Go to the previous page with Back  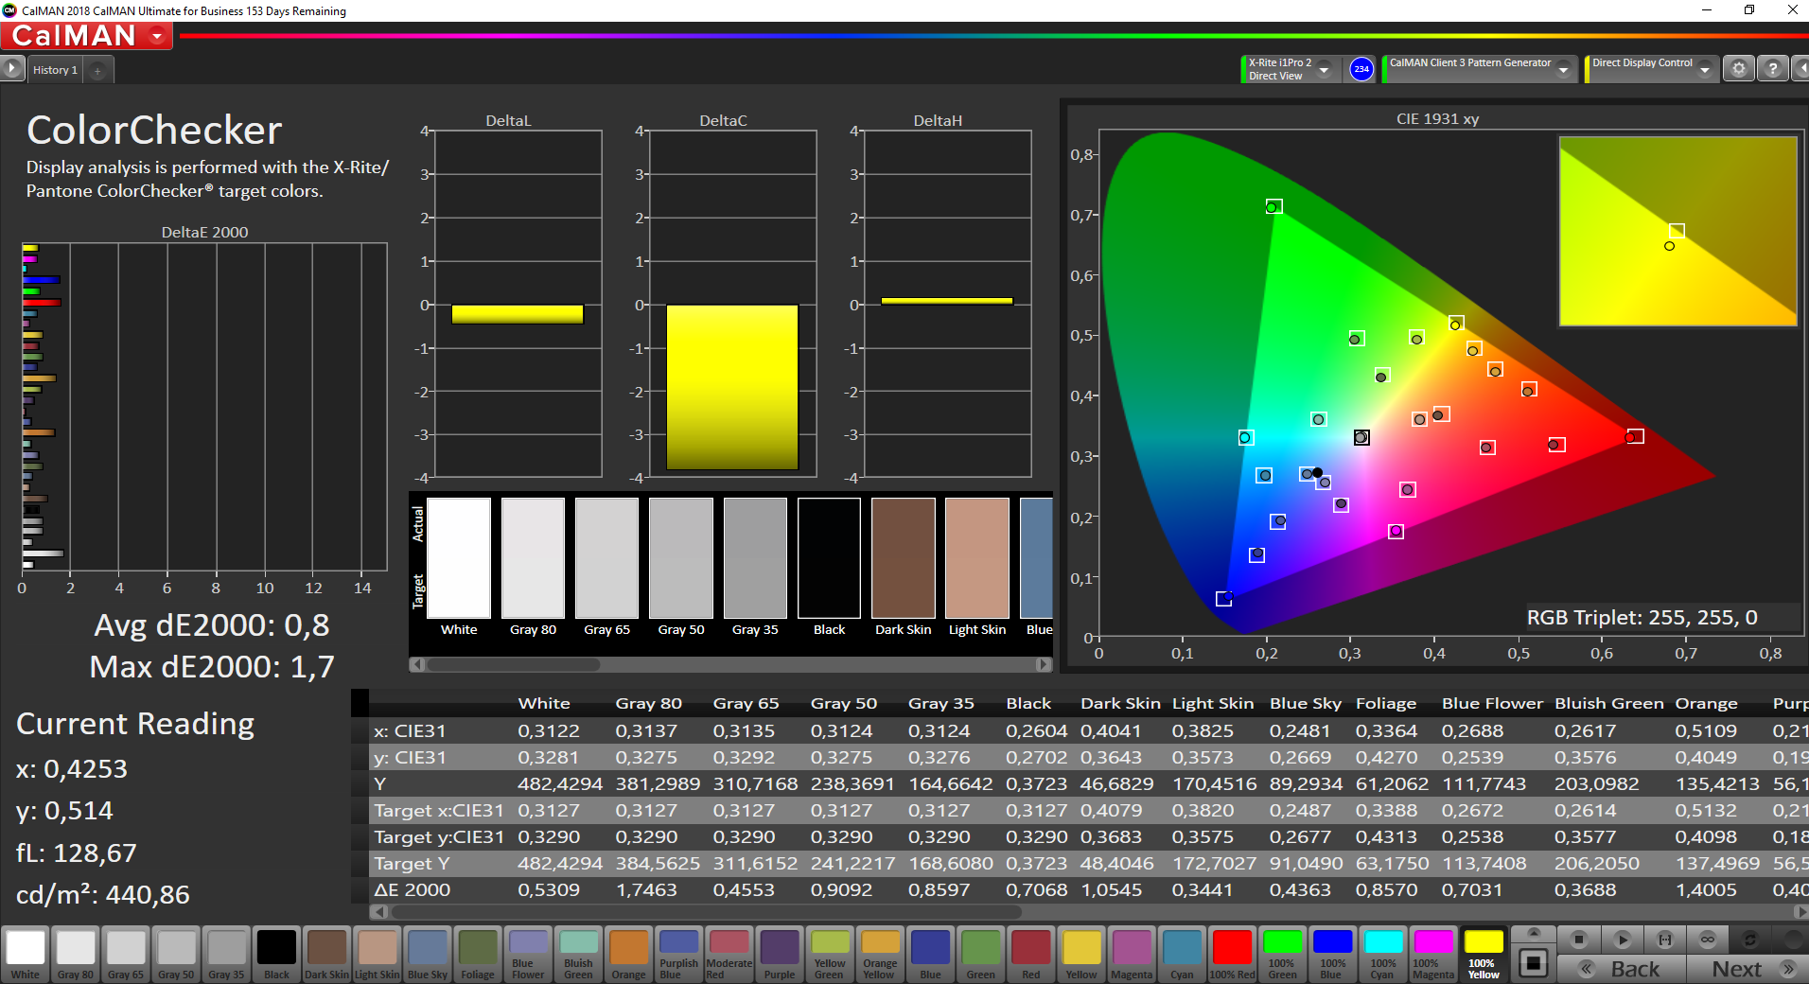pyautogui.click(x=1622, y=969)
